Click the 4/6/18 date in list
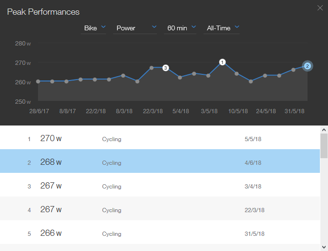328x251 pixels. tap(253, 163)
